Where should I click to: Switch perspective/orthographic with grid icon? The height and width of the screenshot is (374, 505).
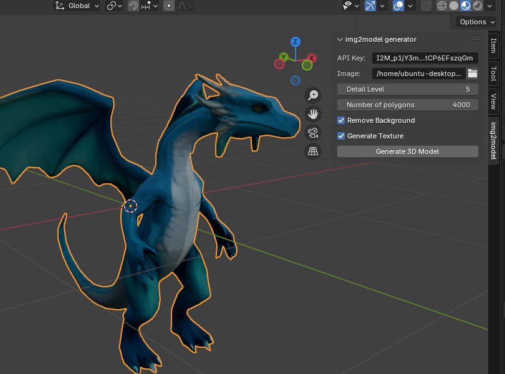coord(313,151)
